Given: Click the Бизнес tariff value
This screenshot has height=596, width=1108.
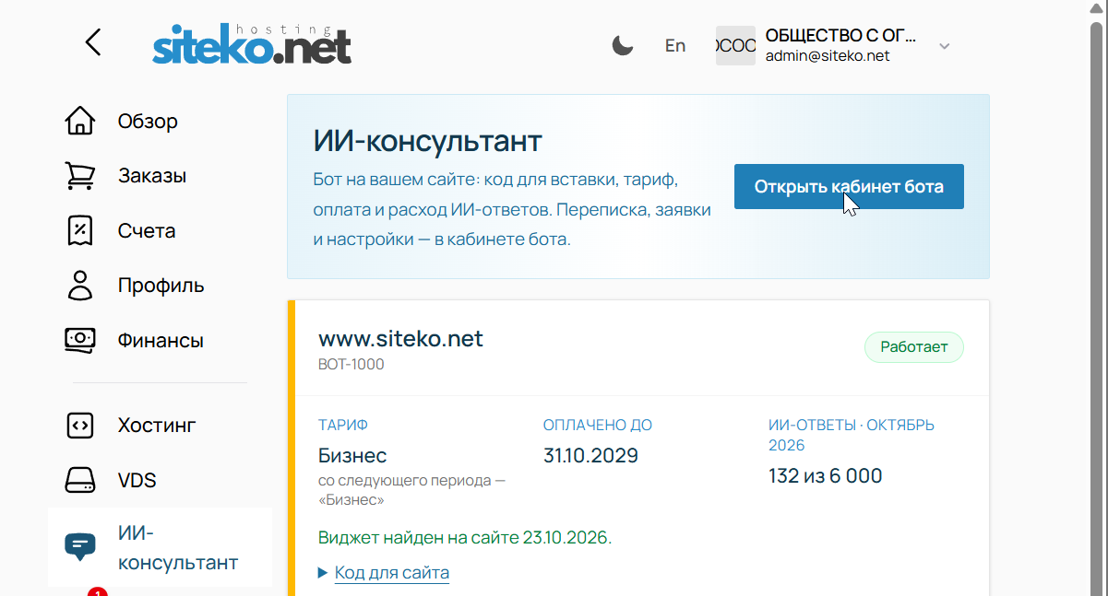Looking at the screenshot, I should click(352, 455).
